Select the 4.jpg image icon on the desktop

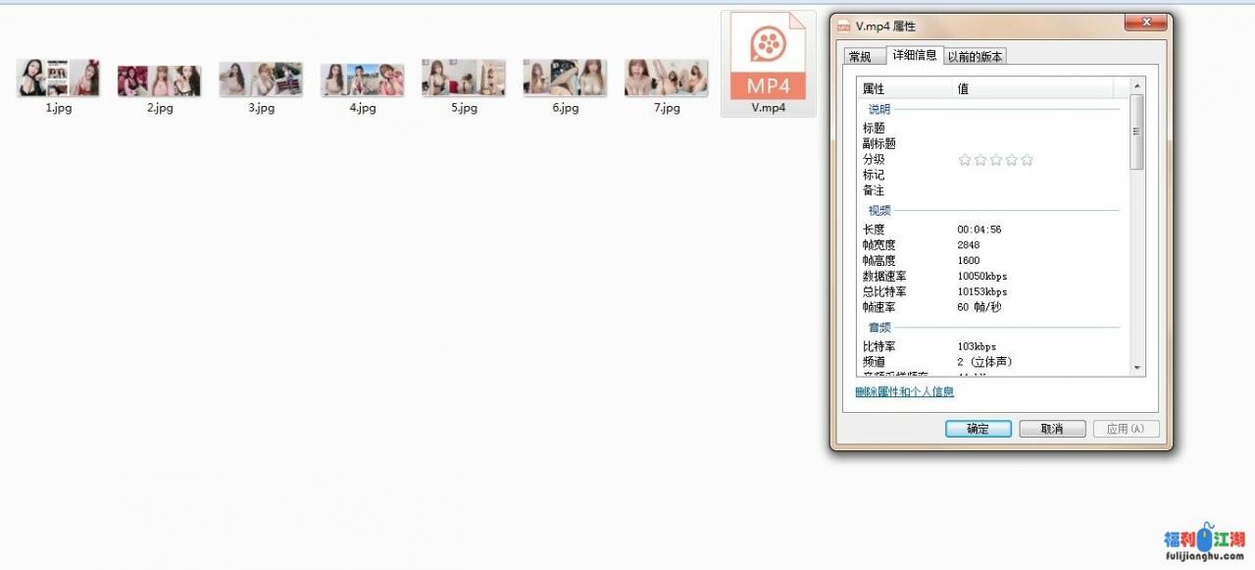click(x=361, y=77)
